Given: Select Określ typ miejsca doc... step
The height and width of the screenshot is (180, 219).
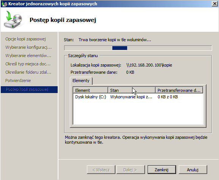Looking at the screenshot, I should coord(28,64).
